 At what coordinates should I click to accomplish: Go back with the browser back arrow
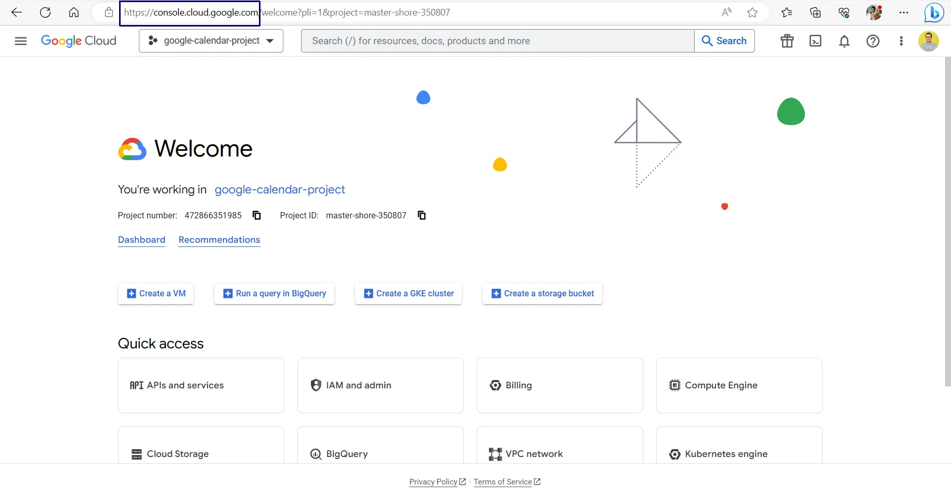tap(17, 12)
